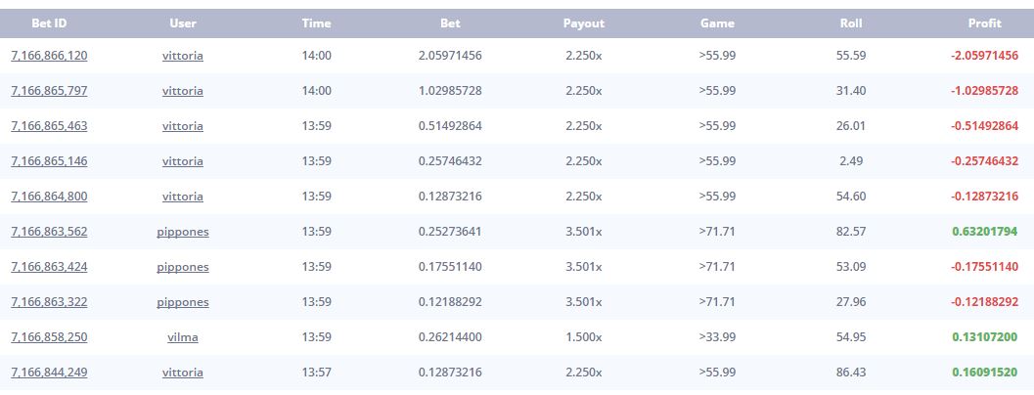This screenshot has height=395, width=1034.
Task: Open bet ID 7,166,863,562 link
Action: 49,232
